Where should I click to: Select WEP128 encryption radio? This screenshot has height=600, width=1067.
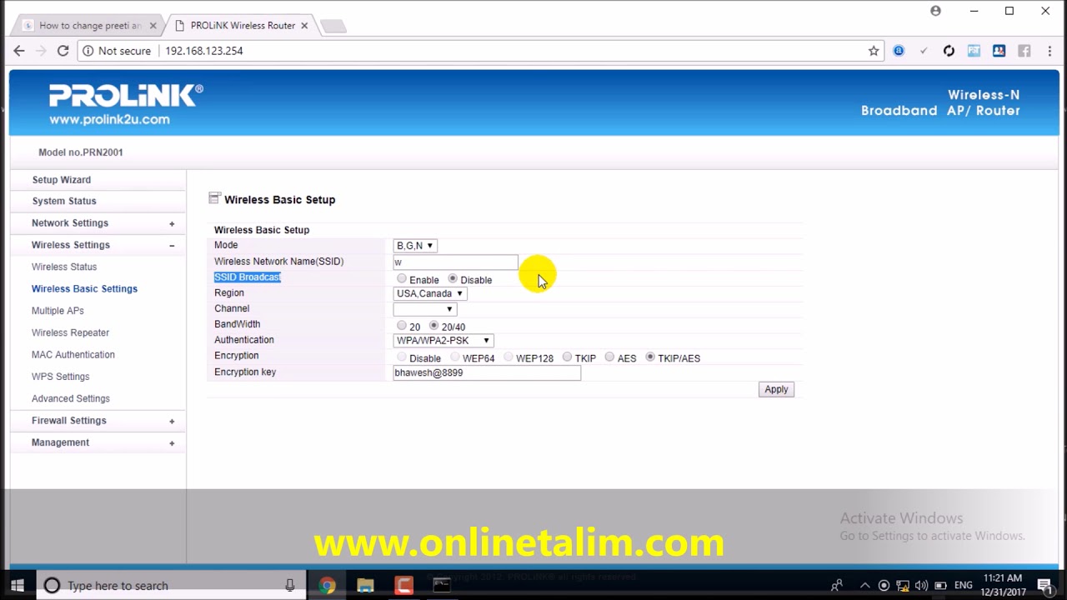click(508, 357)
